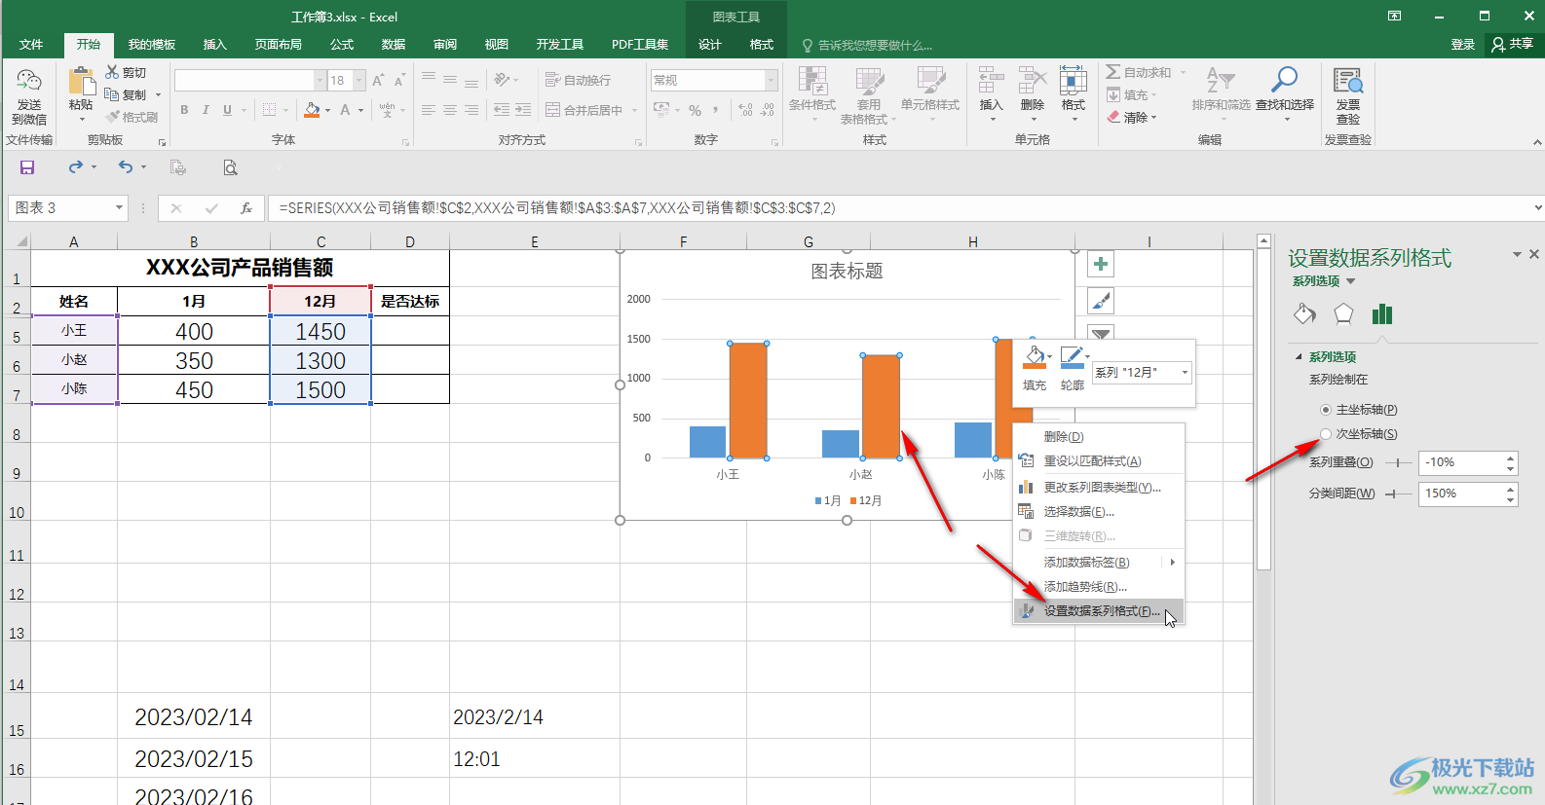Select cell containing 1450
Image resolution: width=1545 pixels, height=805 pixels.
tap(320, 331)
